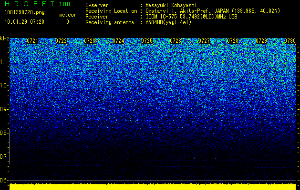300x190 pixels.
Task: Click the 1.1 frequency axis label
Action: pyautogui.click(x=4, y=62)
